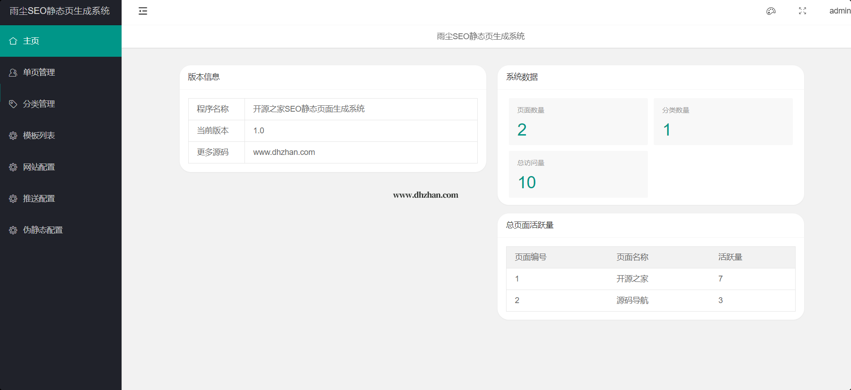
Task: Click the 分类数量 stat card
Action: [723, 122]
